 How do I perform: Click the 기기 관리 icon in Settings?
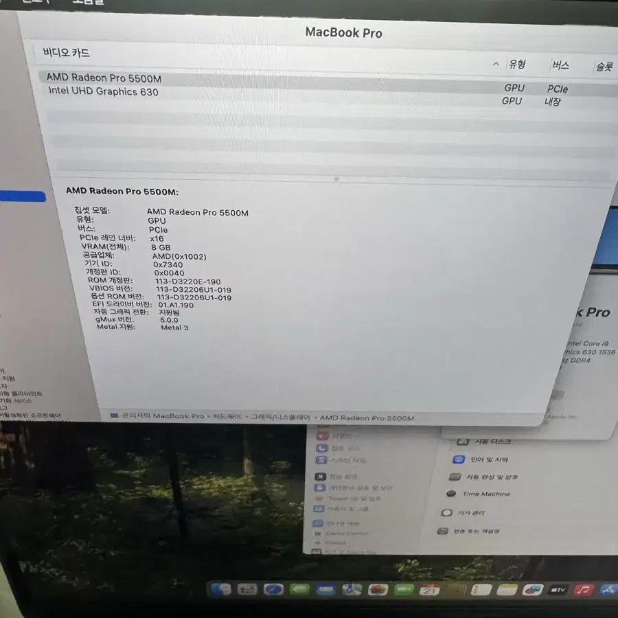point(446,513)
